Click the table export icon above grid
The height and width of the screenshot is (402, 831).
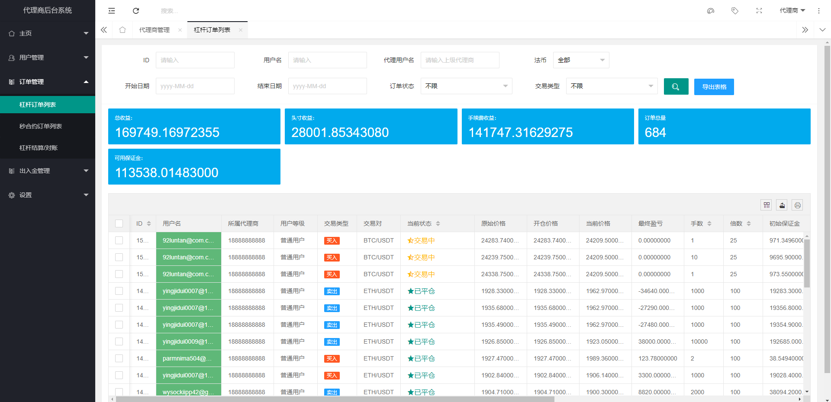coord(782,205)
